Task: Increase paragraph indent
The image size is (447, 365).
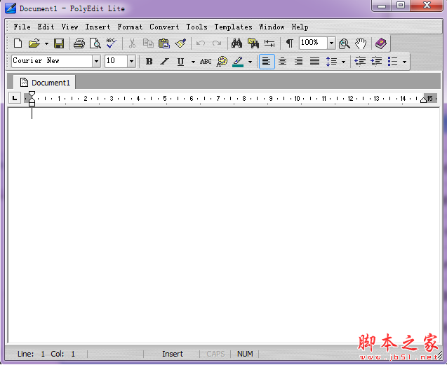Action: tap(376, 61)
